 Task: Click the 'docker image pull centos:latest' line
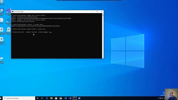click(x=28, y=15)
